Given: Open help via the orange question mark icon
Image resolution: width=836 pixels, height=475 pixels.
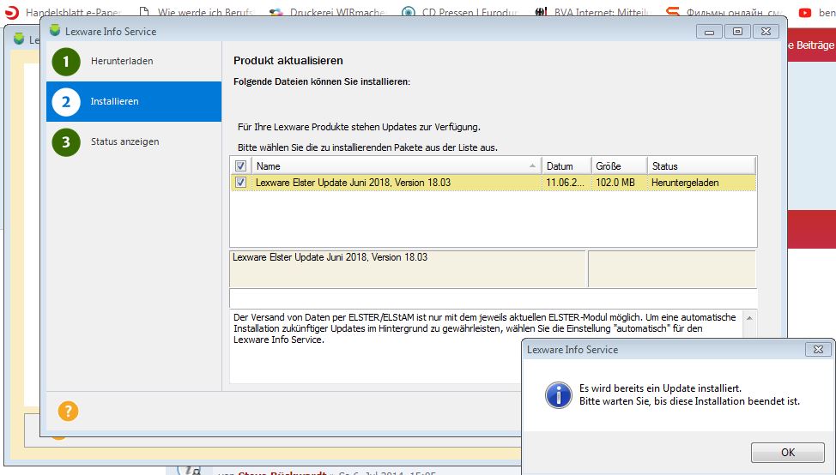Looking at the screenshot, I should [69, 411].
